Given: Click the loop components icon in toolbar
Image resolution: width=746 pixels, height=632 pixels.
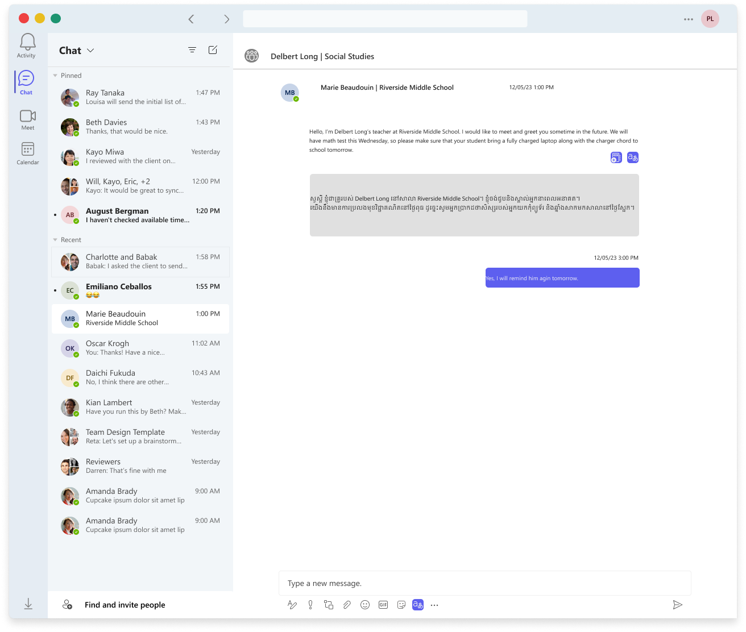Looking at the screenshot, I should pyautogui.click(x=329, y=605).
